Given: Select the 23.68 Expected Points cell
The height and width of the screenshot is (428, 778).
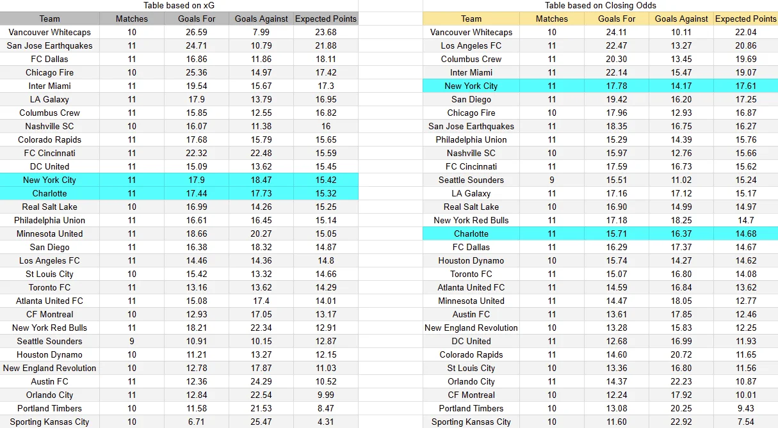Looking at the screenshot, I should pos(326,32).
